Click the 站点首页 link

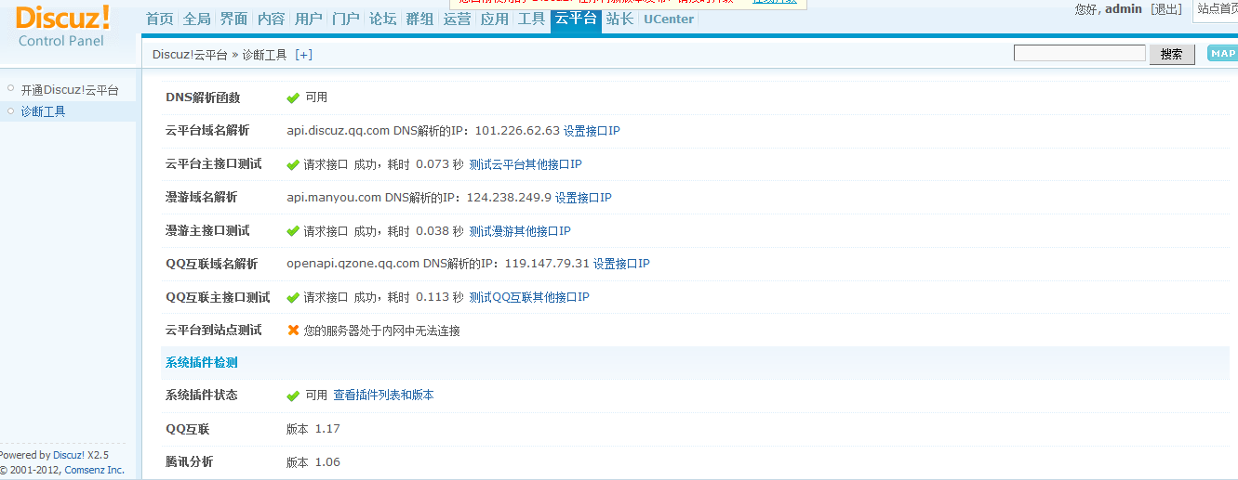point(1218,9)
